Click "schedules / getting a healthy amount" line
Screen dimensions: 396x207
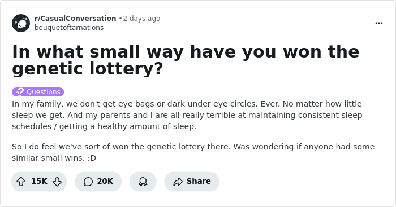coord(104,126)
